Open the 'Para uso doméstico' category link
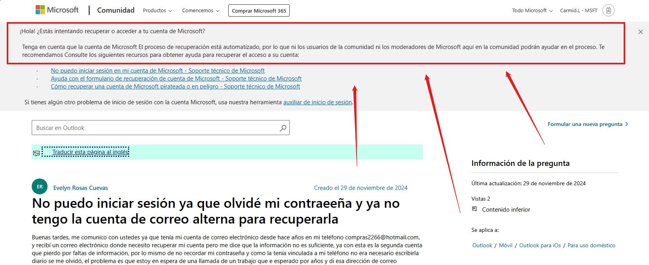Screen dimensions: 649x265 pyautogui.click(x=592, y=245)
